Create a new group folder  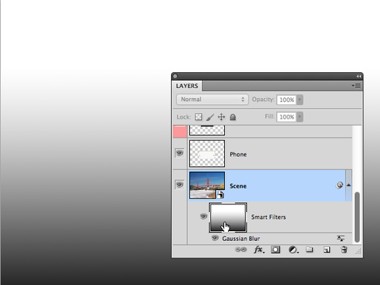(309, 249)
